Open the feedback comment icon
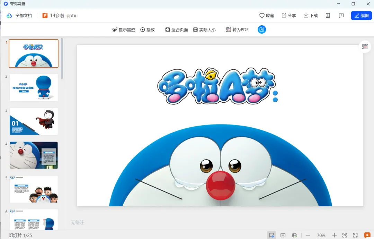The image size is (374, 239). coord(341,16)
